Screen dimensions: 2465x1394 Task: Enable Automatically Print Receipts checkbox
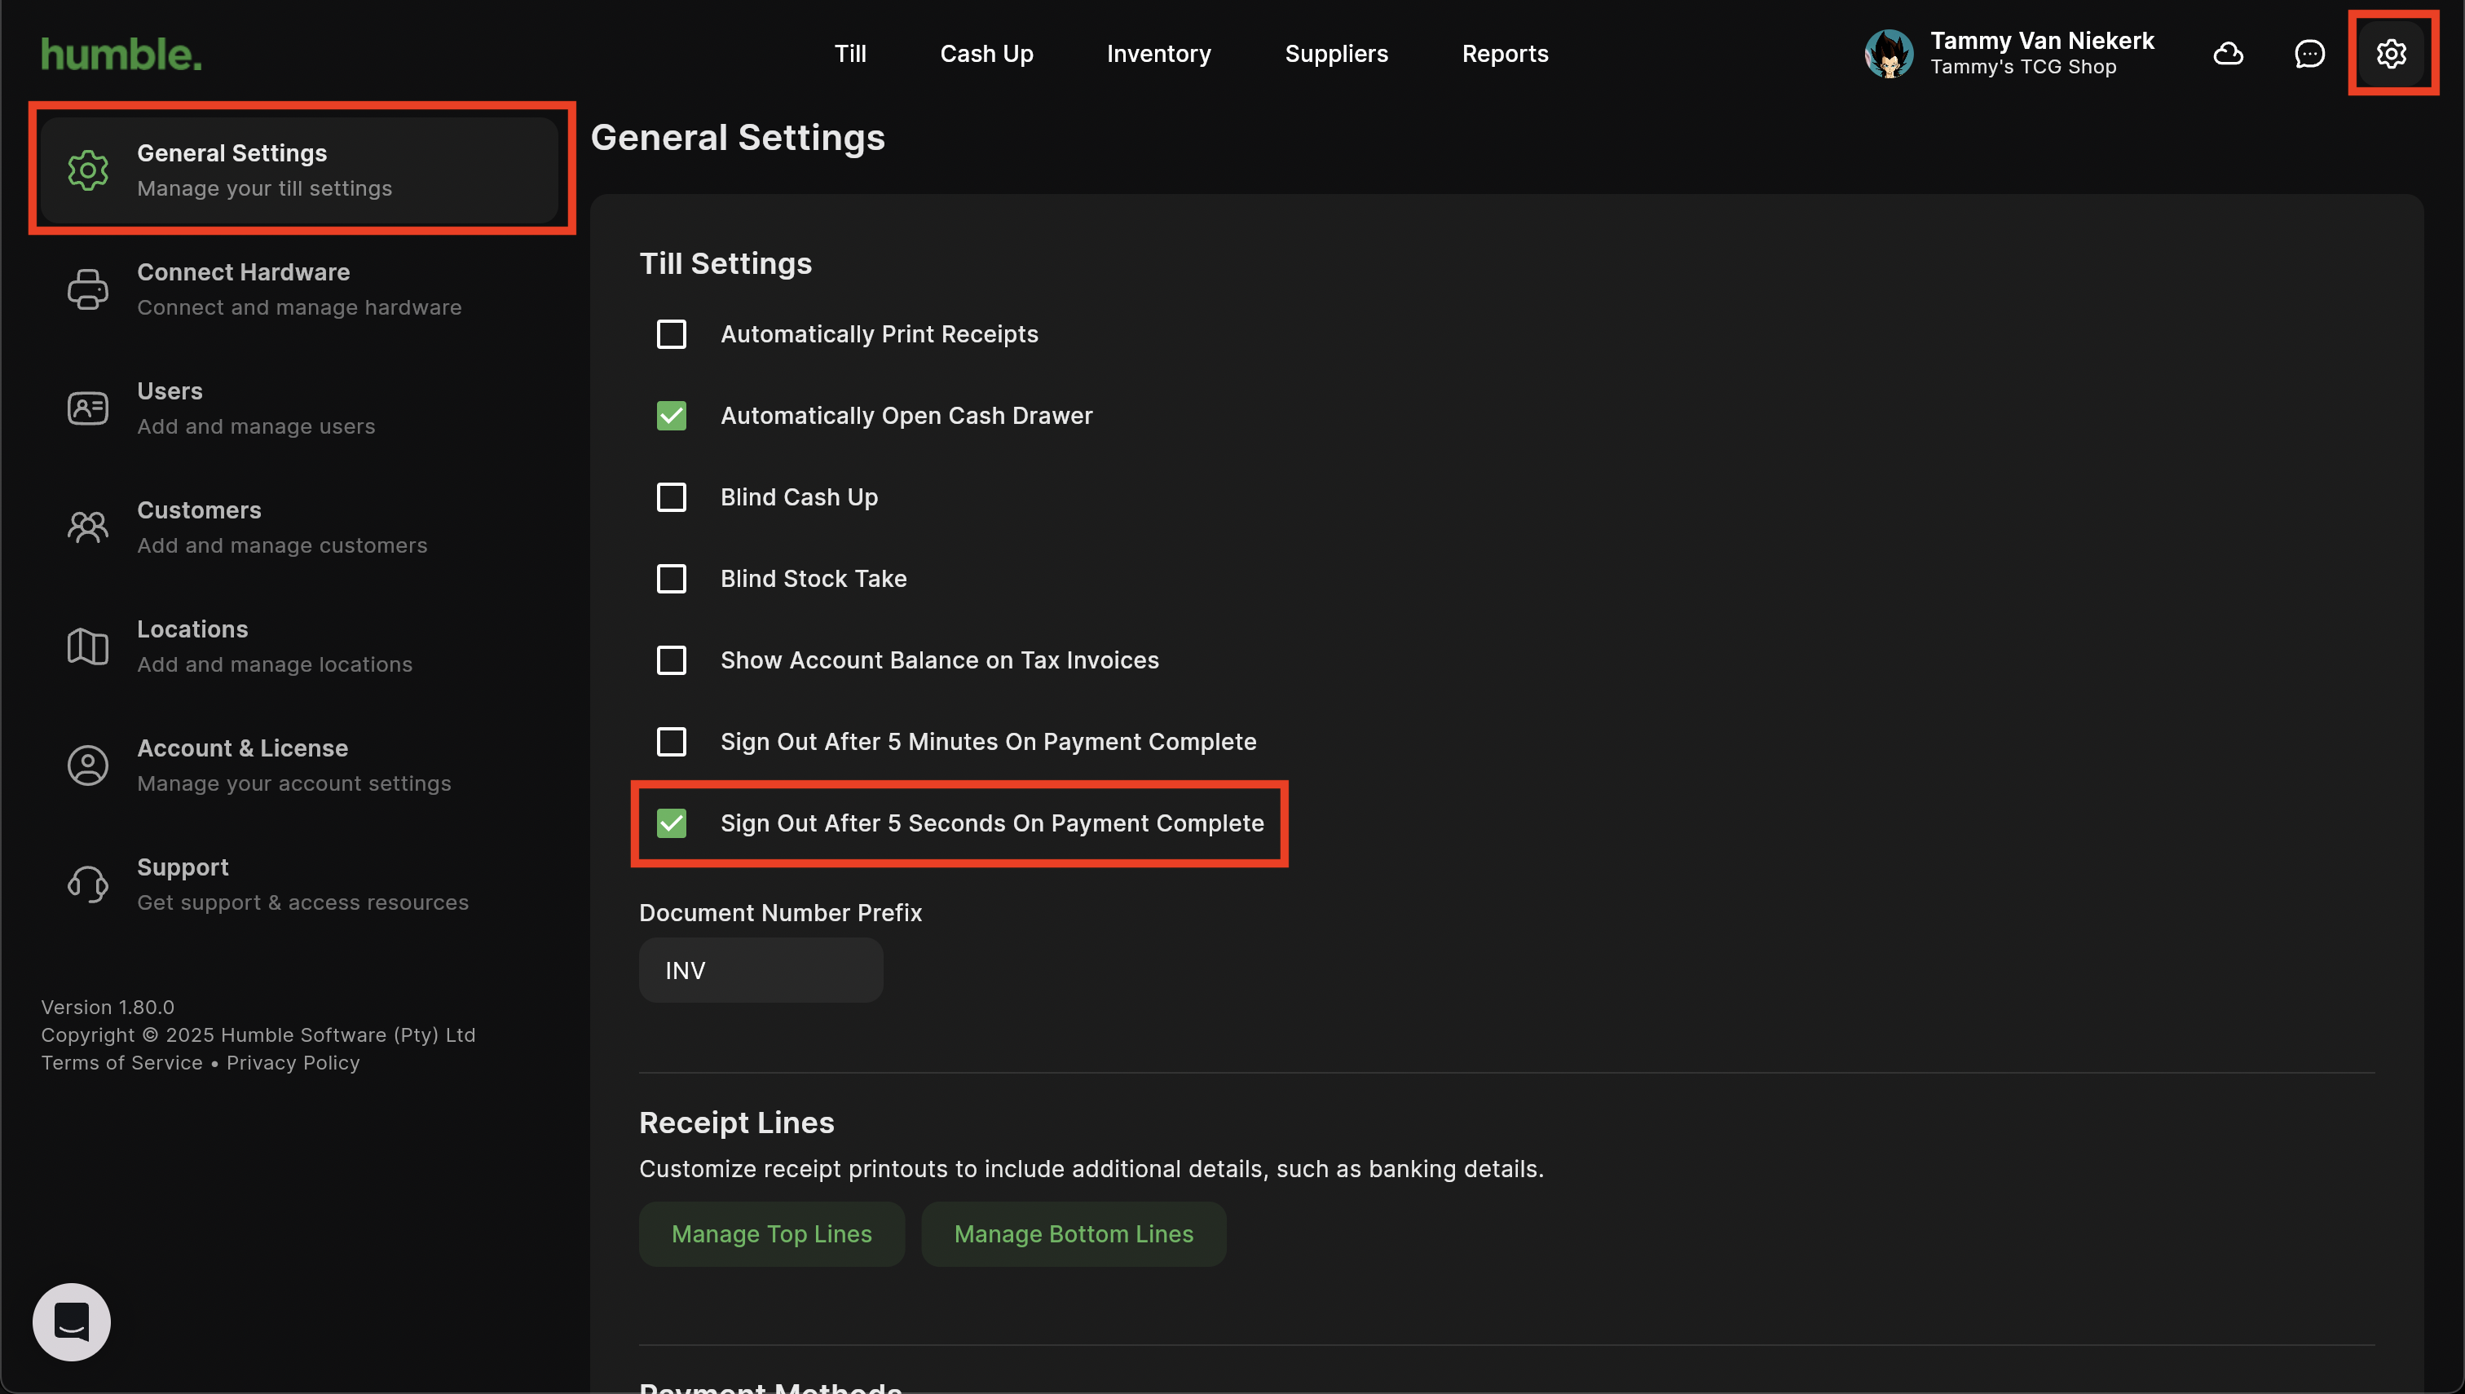pyautogui.click(x=671, y=334)
